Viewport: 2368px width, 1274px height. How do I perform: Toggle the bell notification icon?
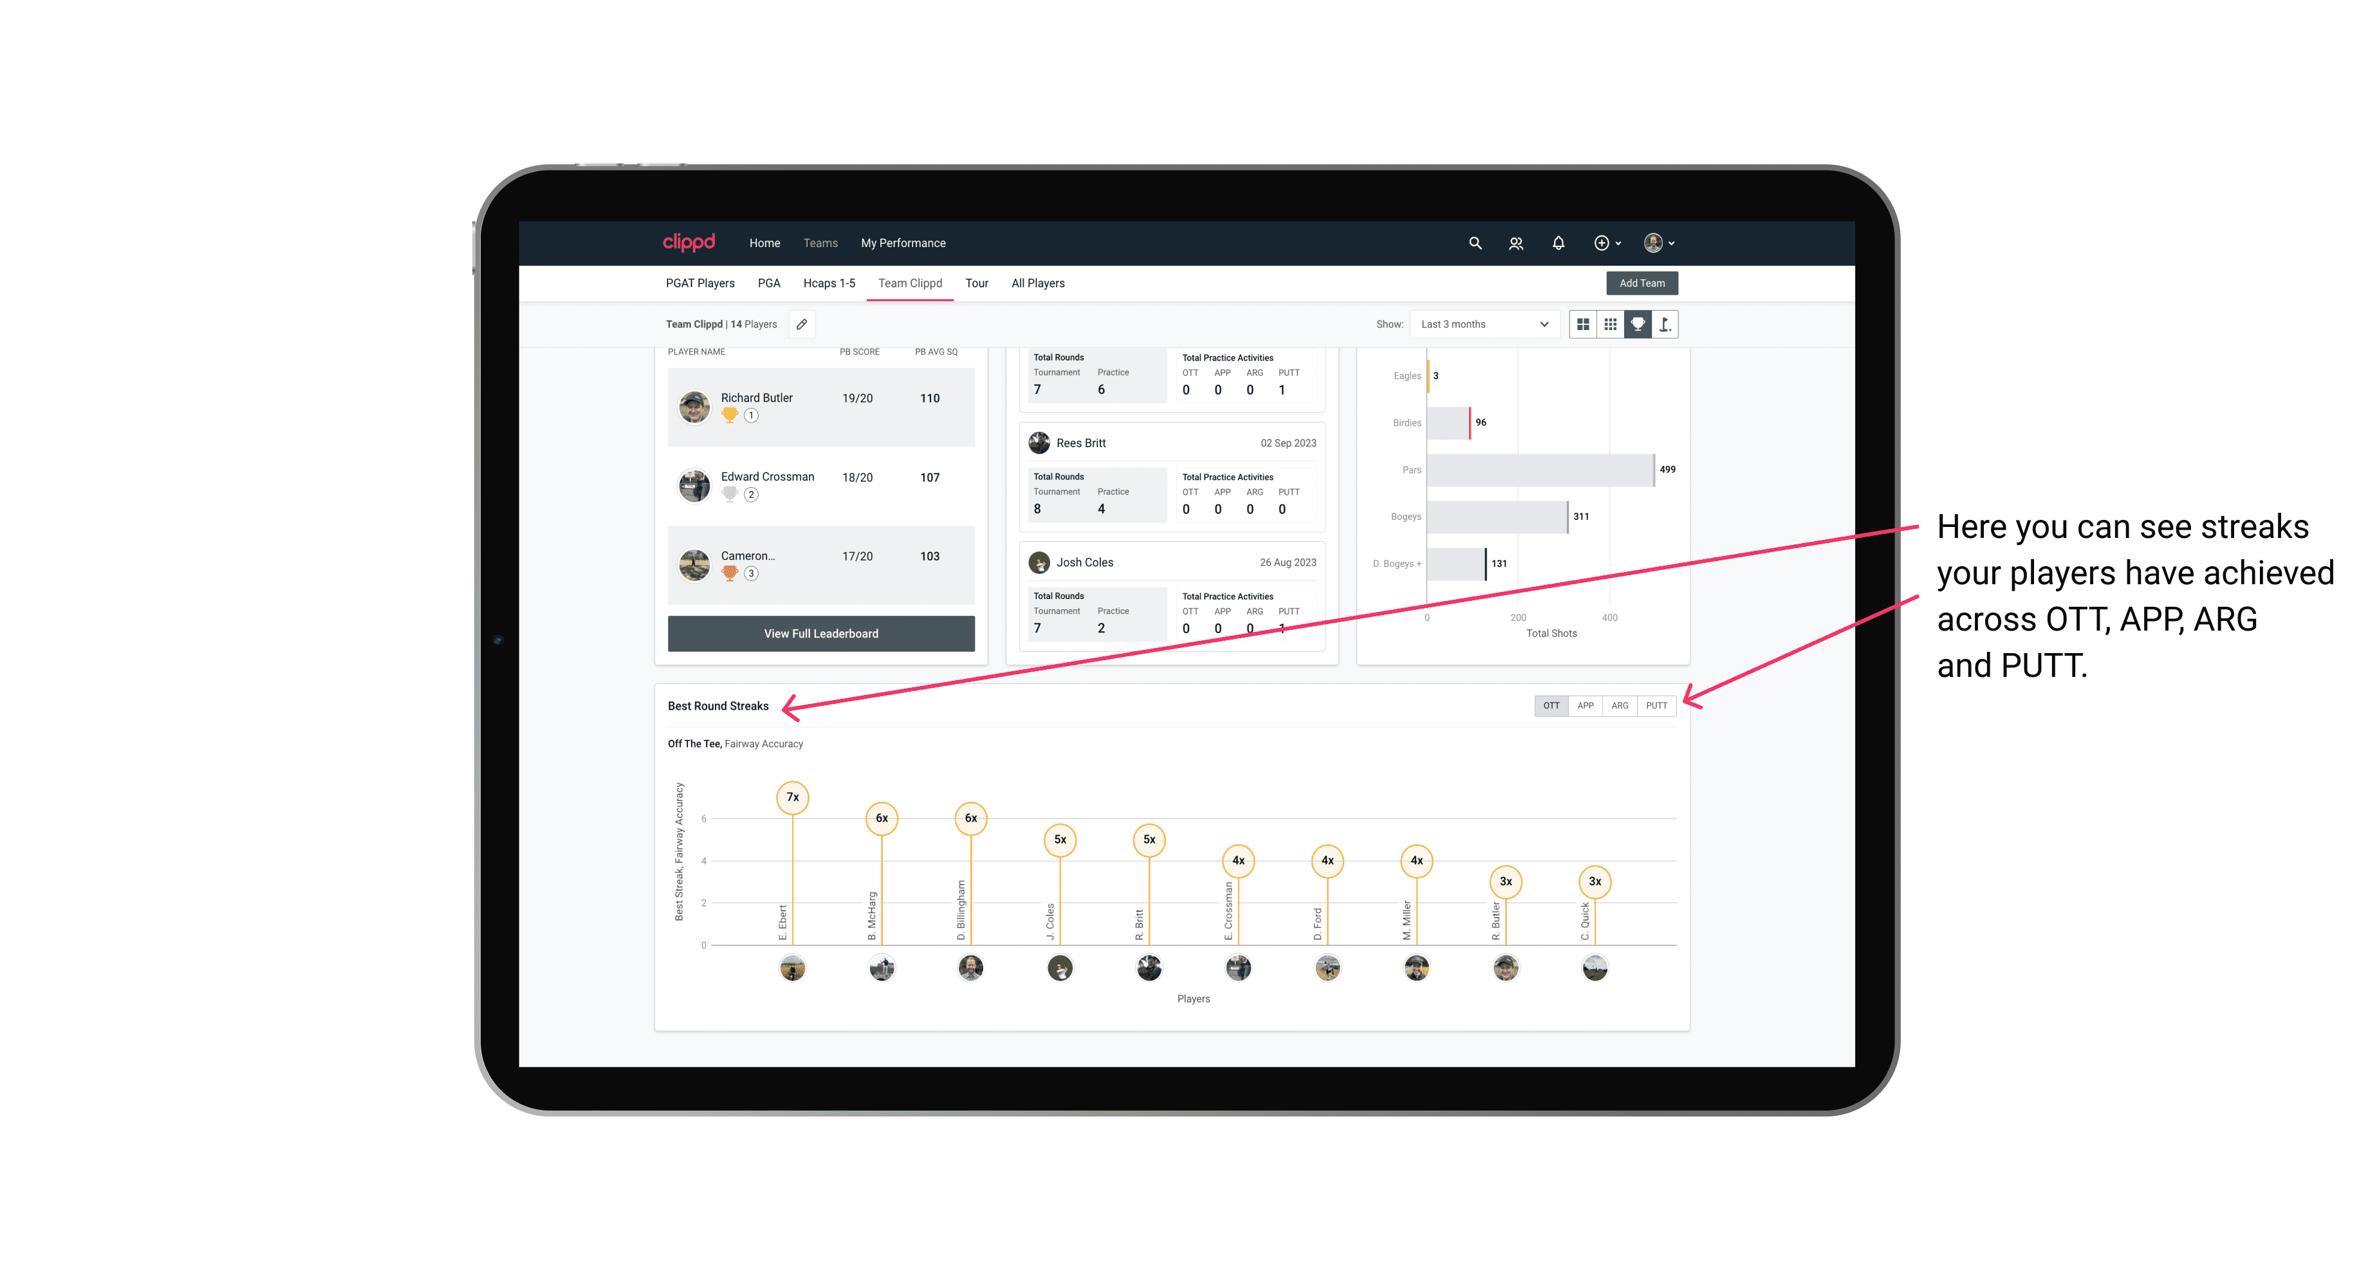tap(1556, 242)
